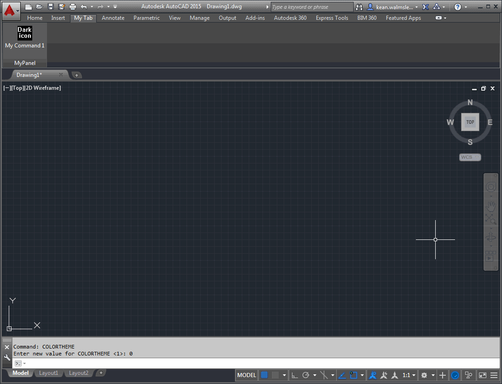Toggle snap mode dotted grid button
Image resolution: width=502 pixels, height=384 pixels.
275,375
